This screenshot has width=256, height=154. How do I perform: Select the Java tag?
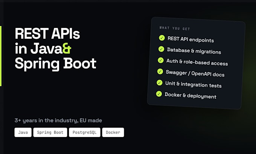coord(23,132)
